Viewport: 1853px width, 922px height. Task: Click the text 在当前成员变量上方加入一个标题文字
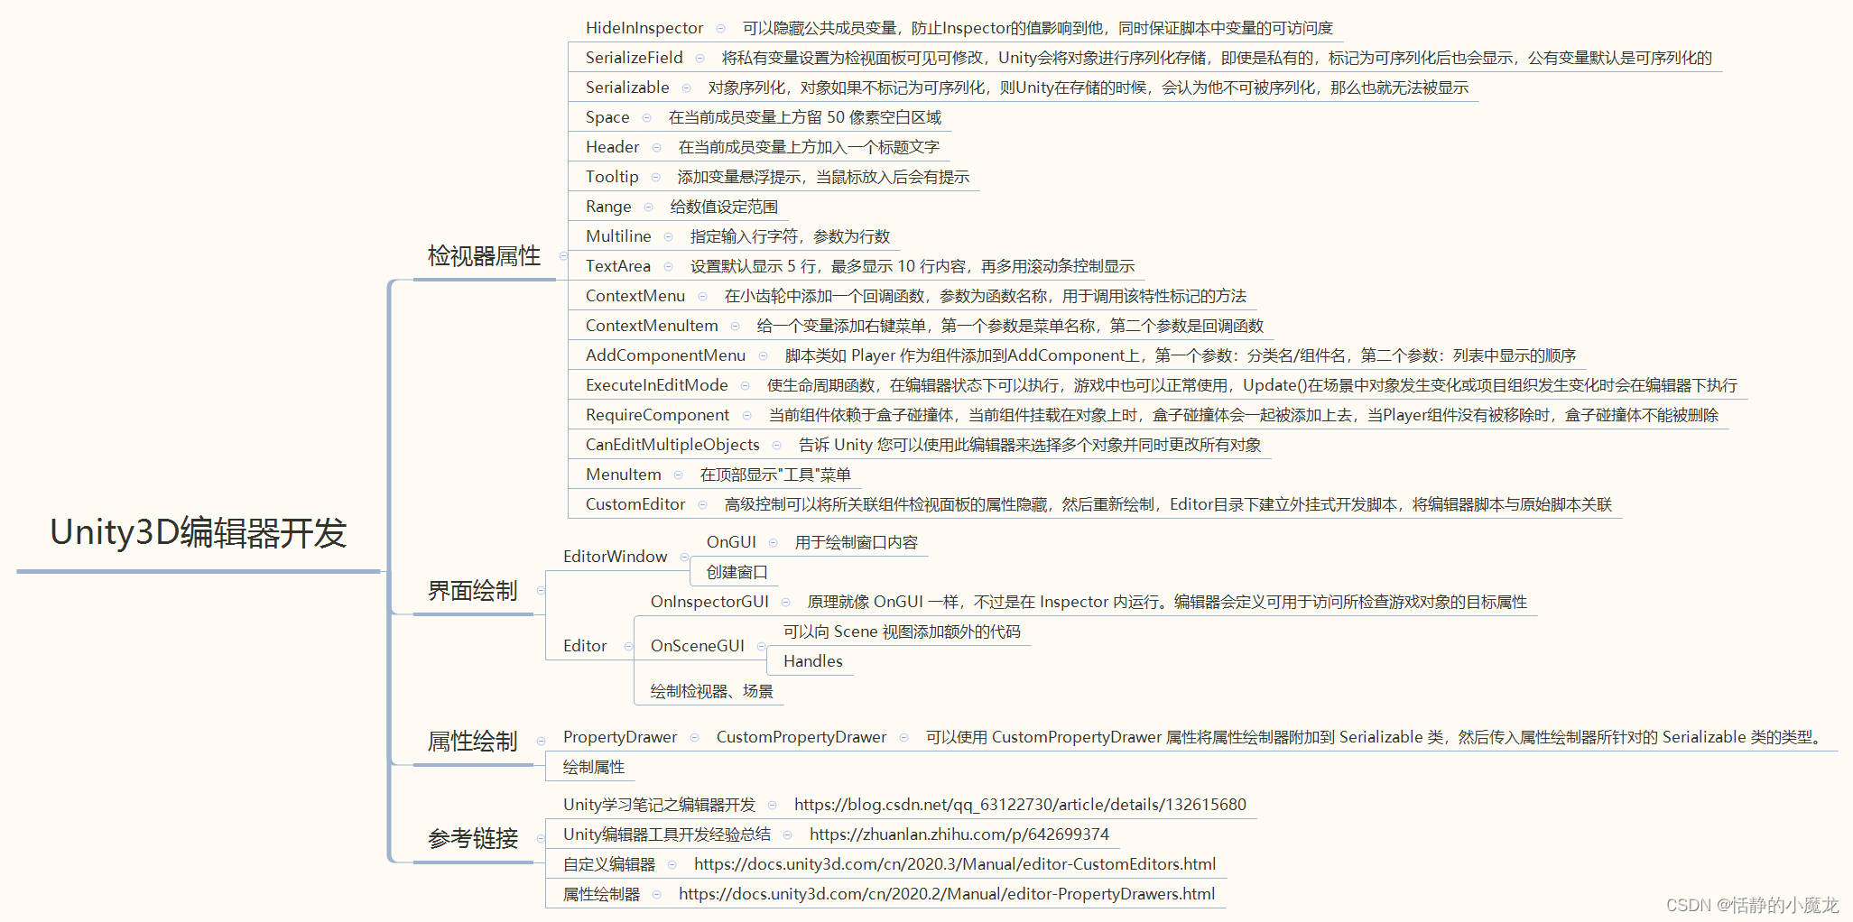click(x=809, y=147)
